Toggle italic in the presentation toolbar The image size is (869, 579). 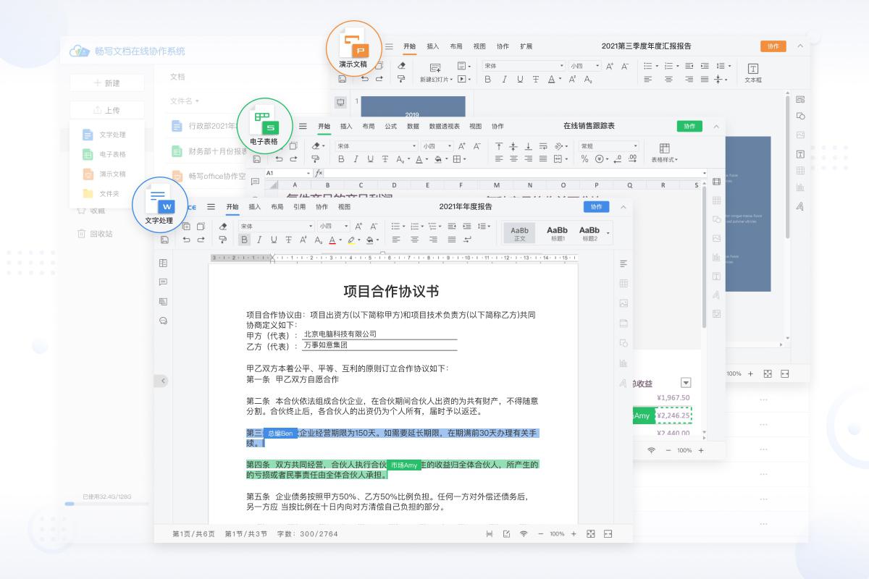coord(503,79)
